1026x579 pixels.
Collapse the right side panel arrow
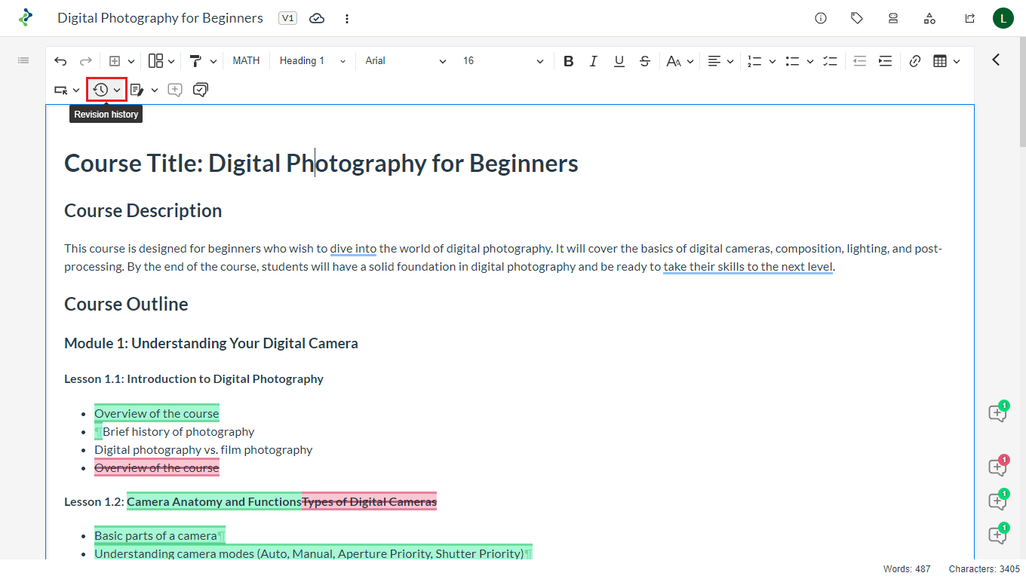point(996,60)
